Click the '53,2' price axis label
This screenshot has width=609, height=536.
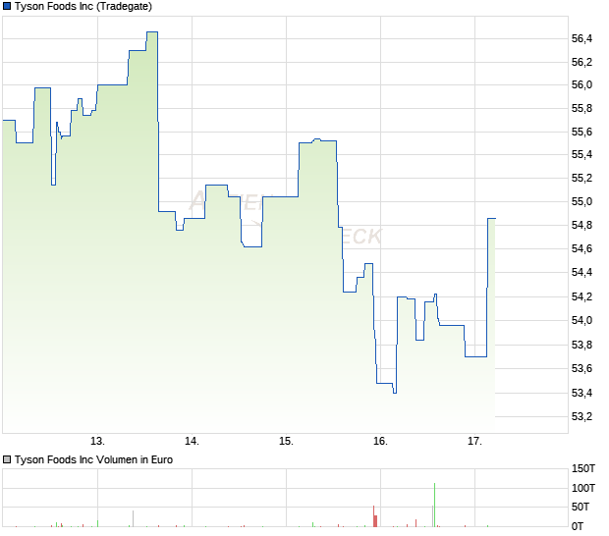point(581,417)
